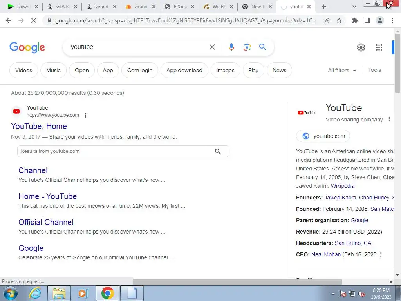This screenshot has width=401, height=301.
Task: Open more options for YouTube result
Action: (85, 115)
